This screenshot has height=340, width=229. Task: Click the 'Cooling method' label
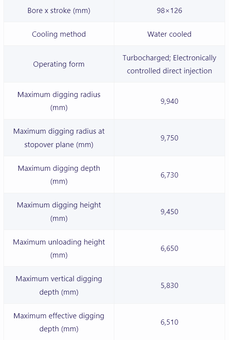59,34
